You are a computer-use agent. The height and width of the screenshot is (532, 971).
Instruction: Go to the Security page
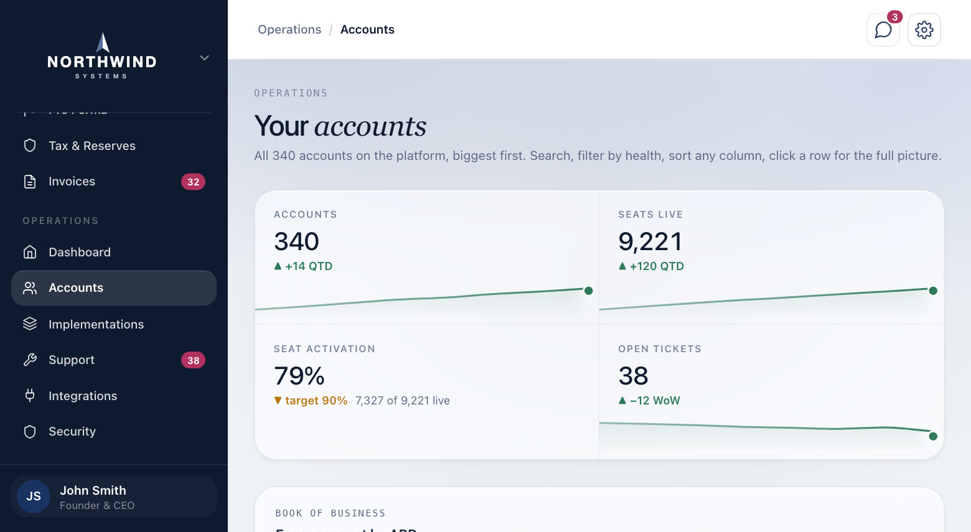[x=114, y=432]
